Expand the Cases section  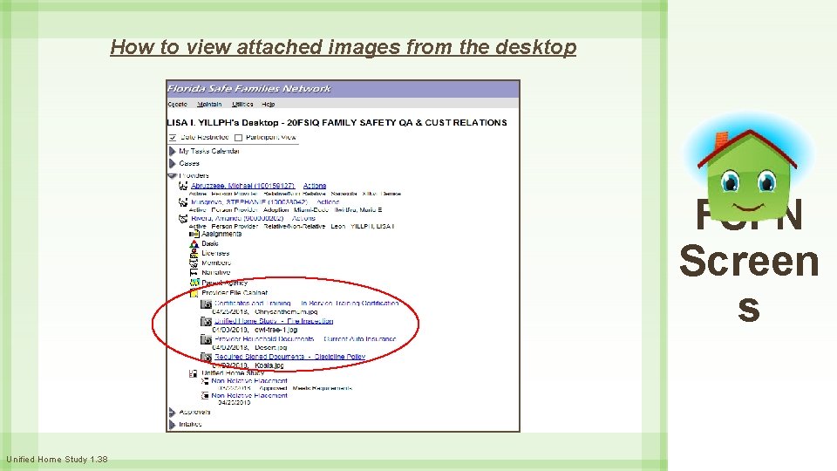click(173, 163)
